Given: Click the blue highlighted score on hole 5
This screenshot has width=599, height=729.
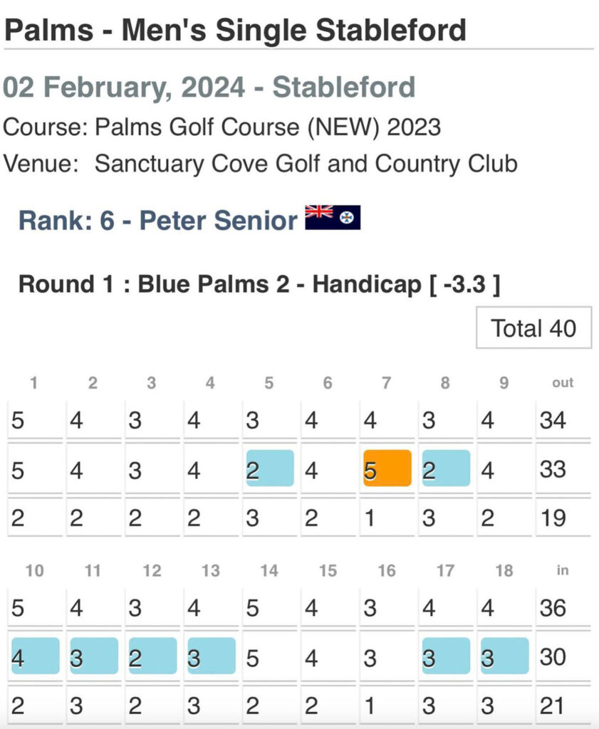Looking at the screenshot, I should (270, 468).
